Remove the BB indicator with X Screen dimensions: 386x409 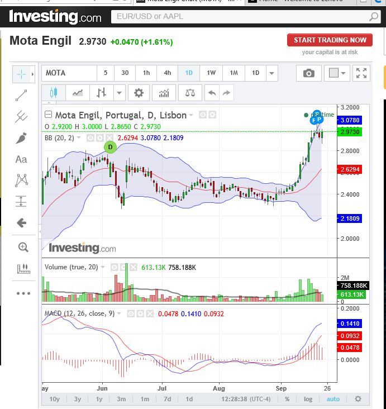point(109,138)
